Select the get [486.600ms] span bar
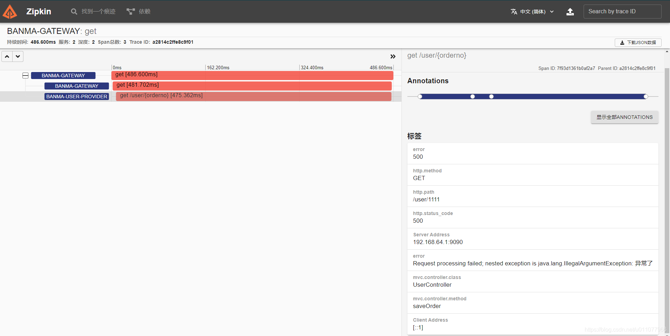 252,75
